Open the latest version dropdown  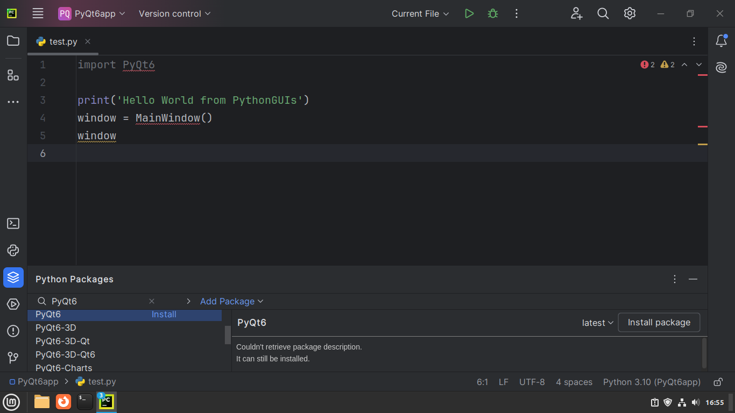click(598, 323)
